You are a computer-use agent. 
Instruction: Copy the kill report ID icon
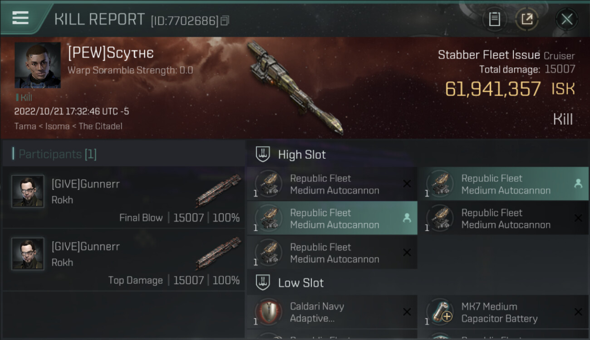click(225, 20)
